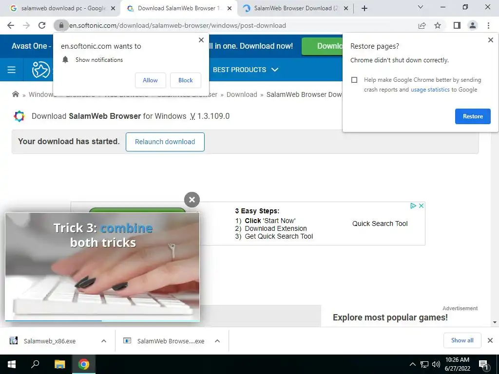Check the crash reports checkbox
Image resolution: width=499 pixels, height=374 pixels.
[354, 80]
